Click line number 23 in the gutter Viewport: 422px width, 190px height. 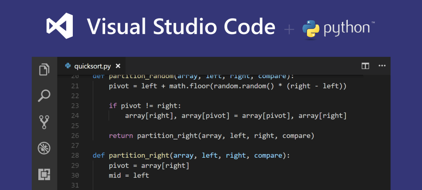[75, 106]
